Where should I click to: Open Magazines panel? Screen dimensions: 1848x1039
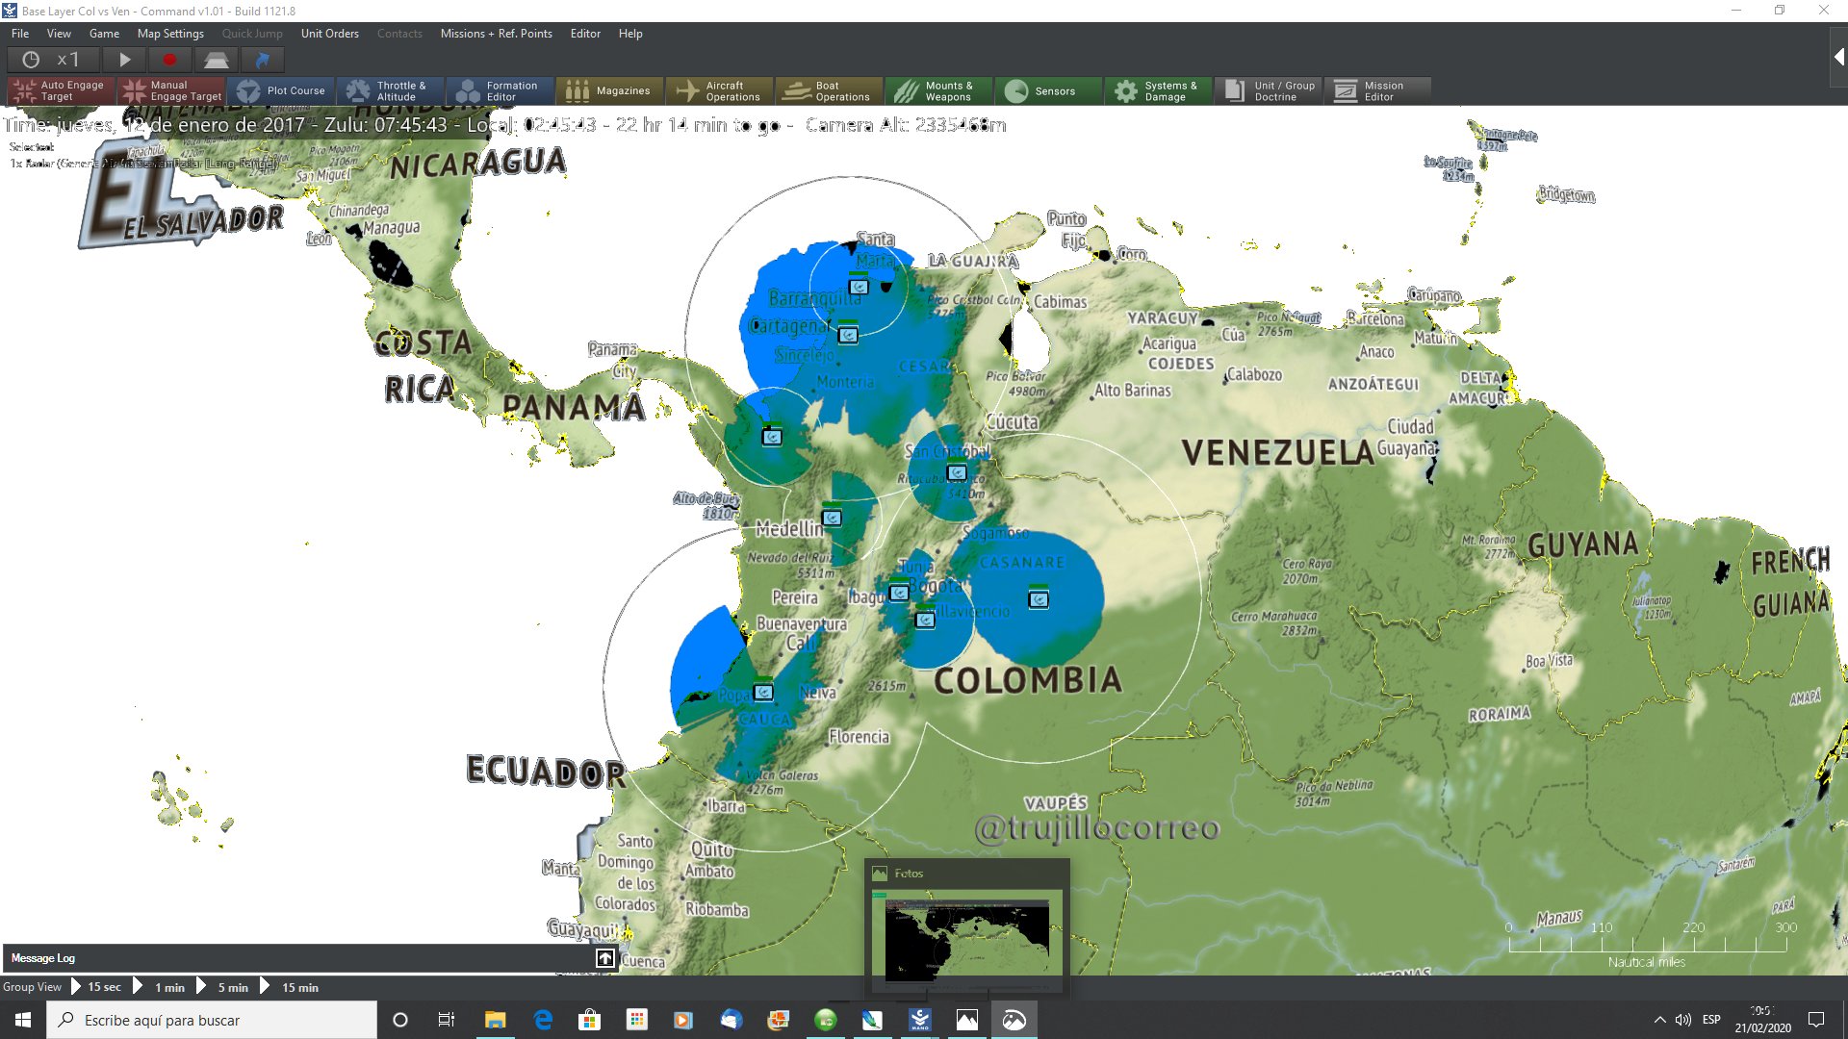tap(610, 90)
